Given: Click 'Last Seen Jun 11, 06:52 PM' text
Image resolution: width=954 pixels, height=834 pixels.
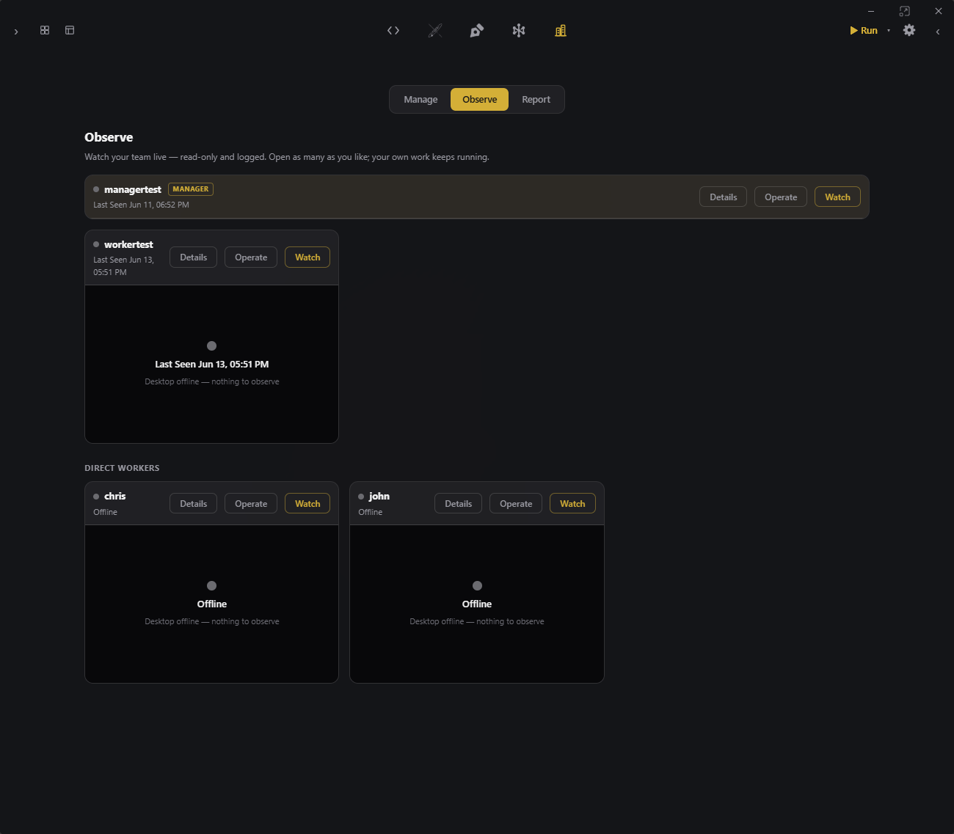Looking at the screenshot, I should tap(141, 205).
